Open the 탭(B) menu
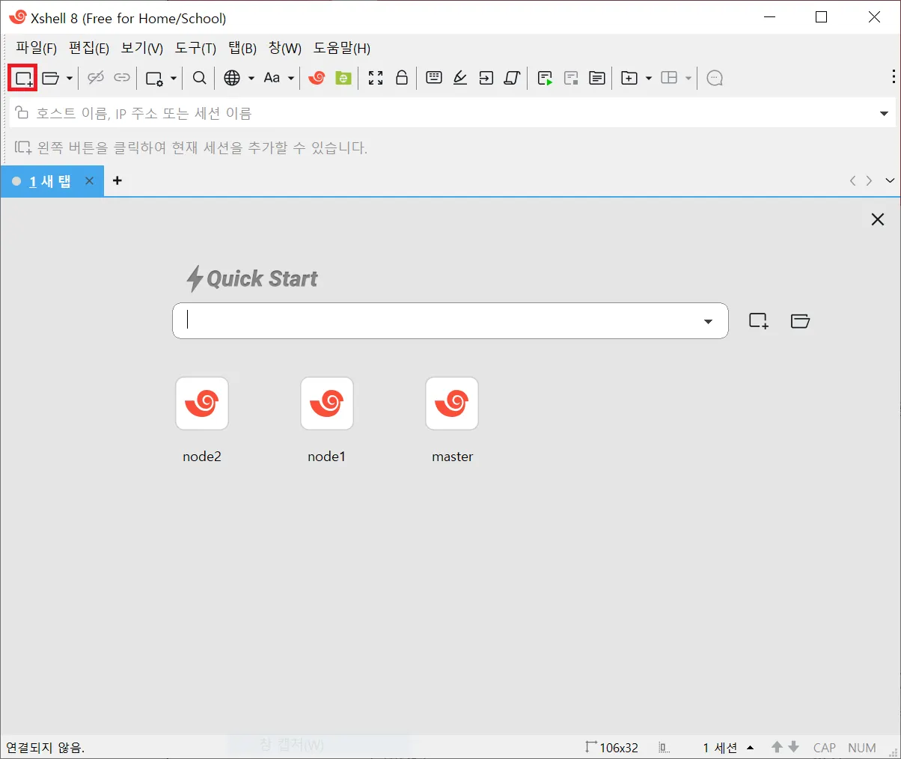 pyautogui.click(x=242, y=48)
